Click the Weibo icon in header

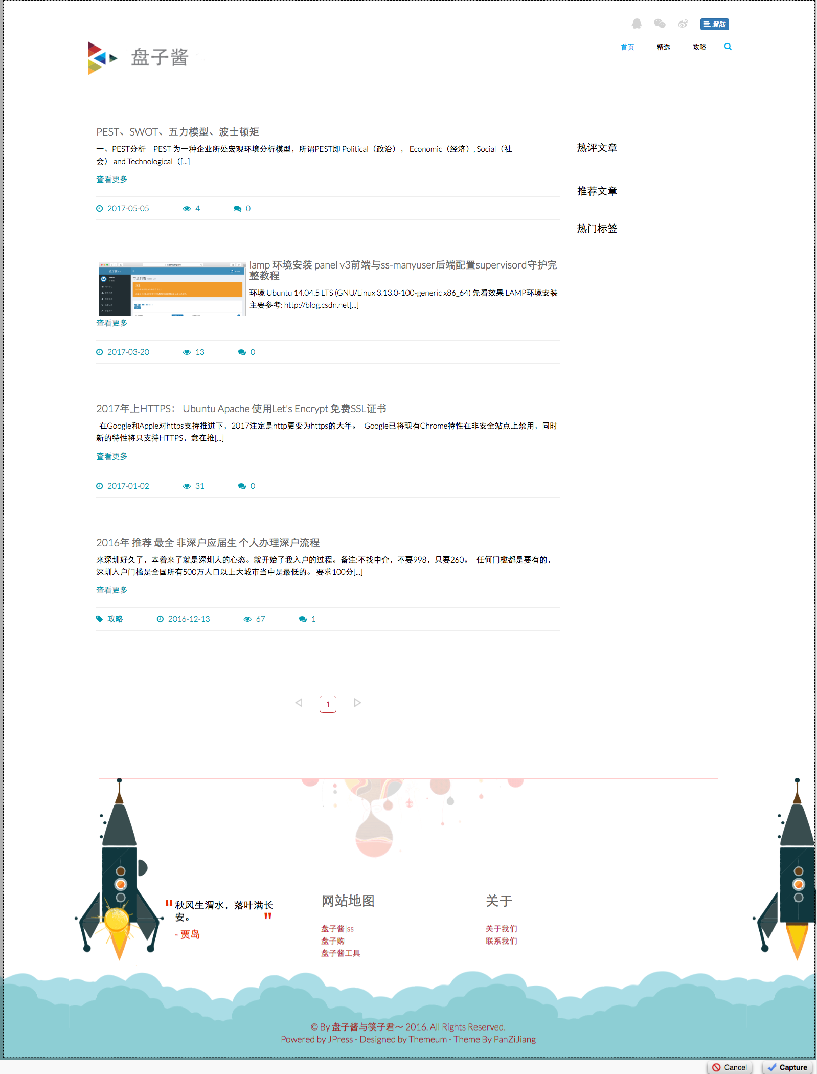click(x=683, y=24)
